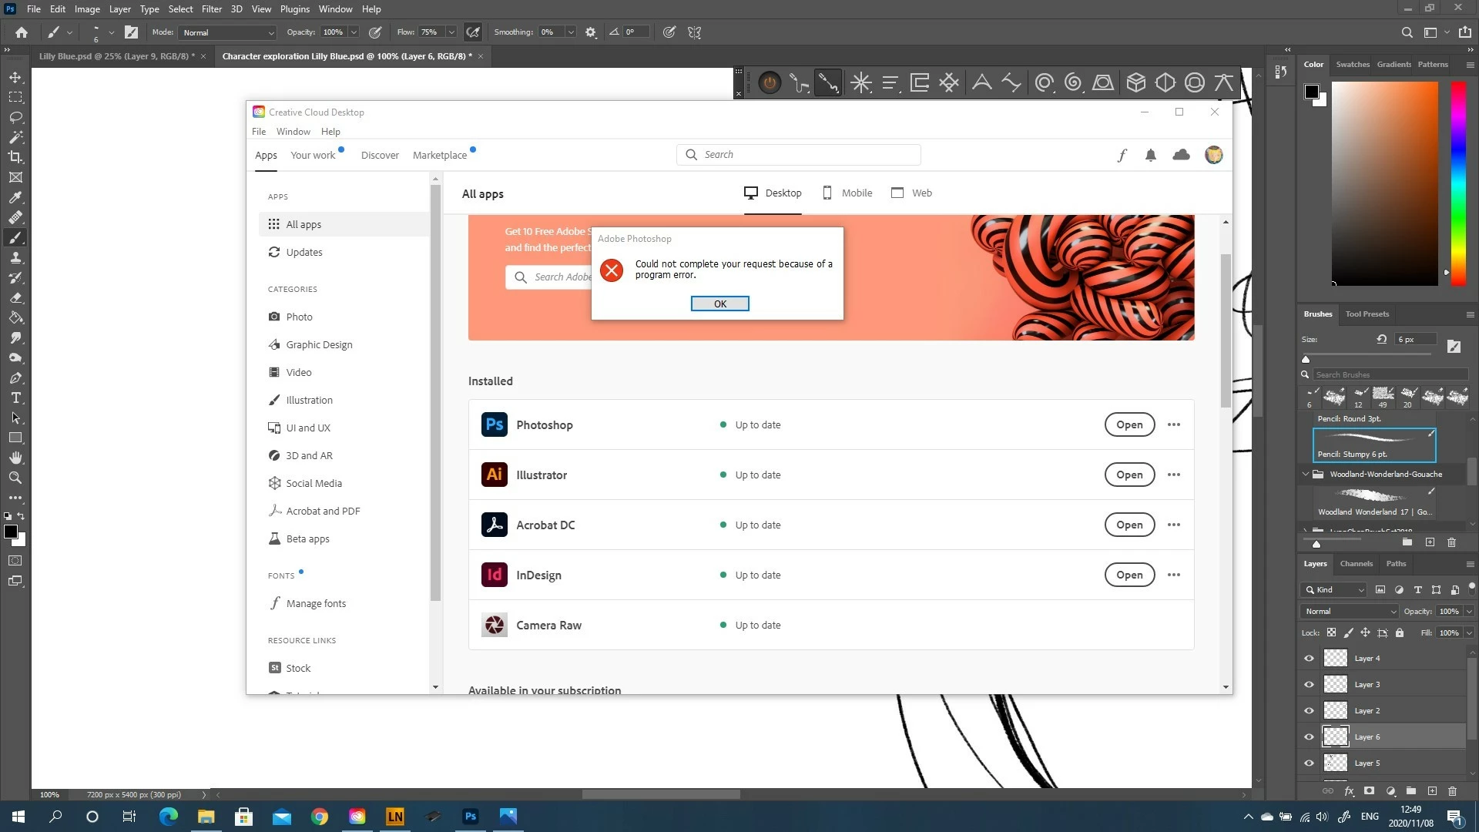Select the Eyedropper tool
This screenshot has width=1479, height=832.
(x=15, y=197)
